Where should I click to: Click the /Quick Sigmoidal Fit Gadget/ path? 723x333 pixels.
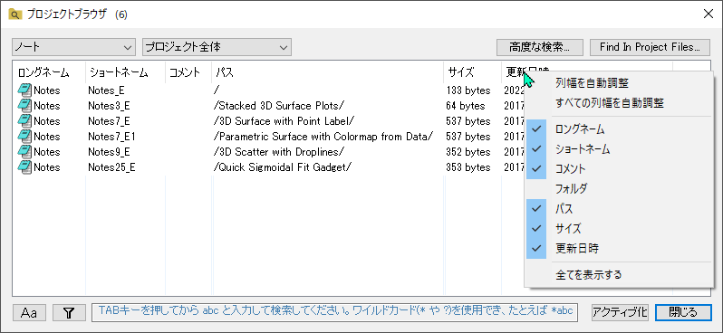(283, 167)
